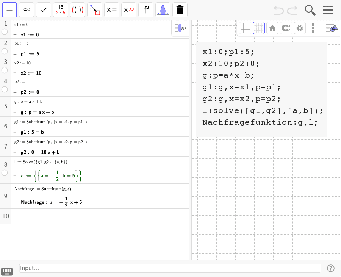Image resolution: width=341 pixels, height=277 pixels.
Task: Click output 'p2 := 0'
Action: (x=30, y=92)
